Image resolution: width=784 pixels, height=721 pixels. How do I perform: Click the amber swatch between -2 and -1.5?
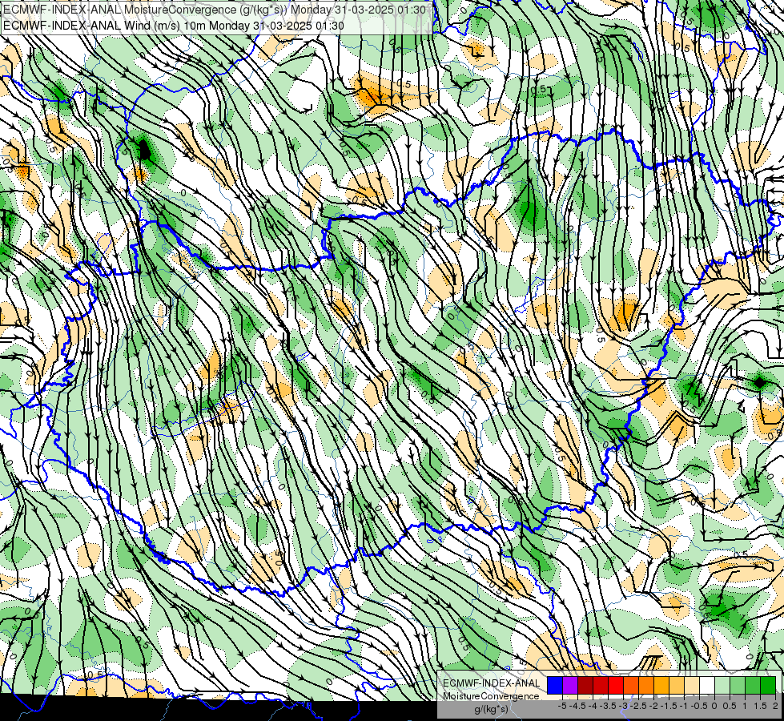[x=661, y=685]
